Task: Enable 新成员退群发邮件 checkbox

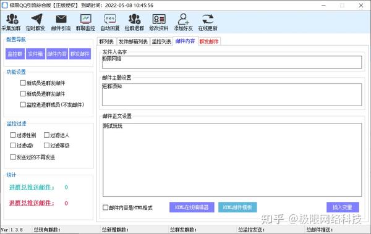Action: [x=23, y=94]
